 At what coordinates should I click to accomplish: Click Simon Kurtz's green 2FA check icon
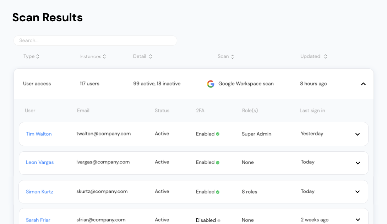(x=218, y=192)
